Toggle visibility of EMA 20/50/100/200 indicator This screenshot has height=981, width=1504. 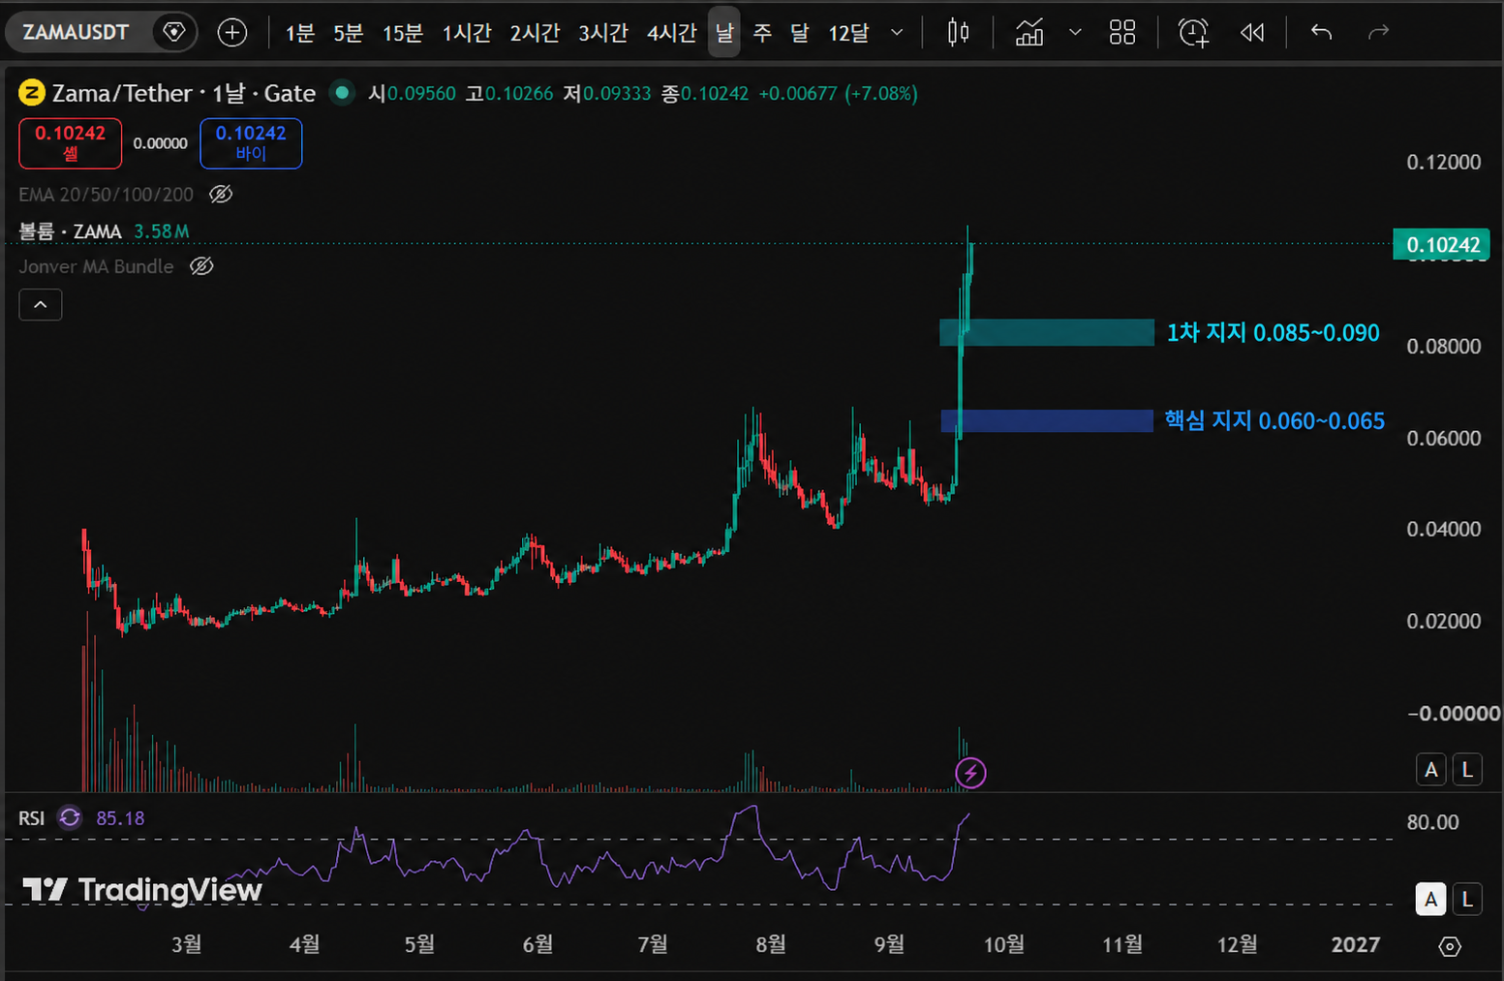point(221,195)
